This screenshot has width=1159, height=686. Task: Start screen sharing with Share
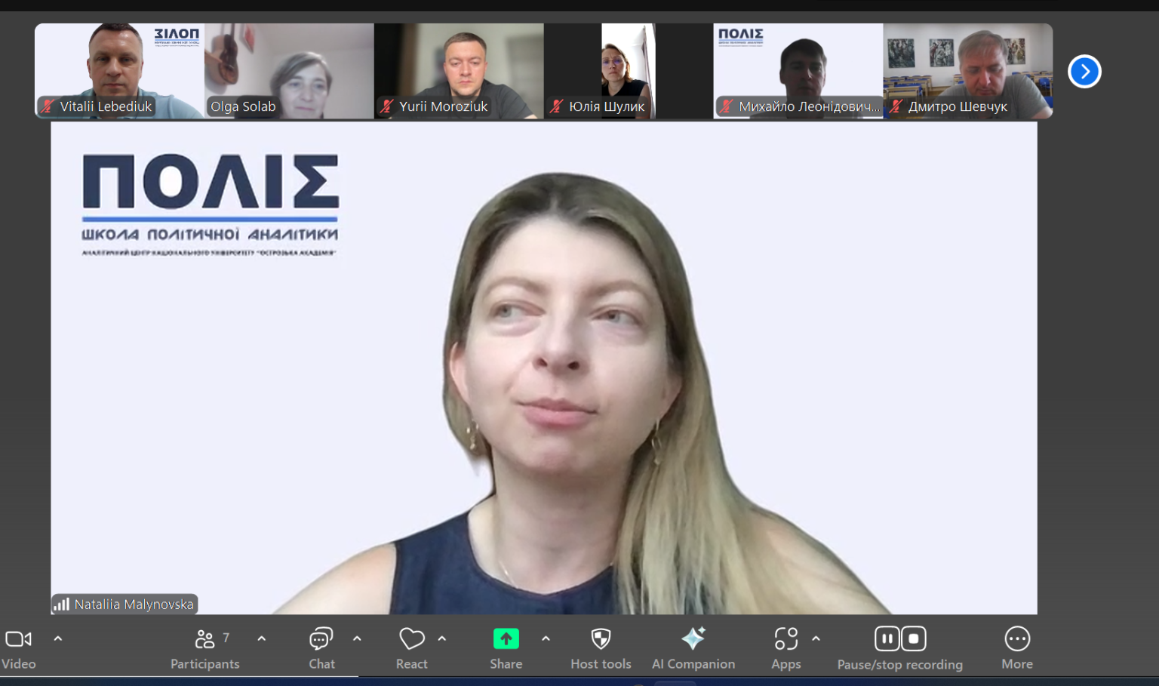coord(506,640)
